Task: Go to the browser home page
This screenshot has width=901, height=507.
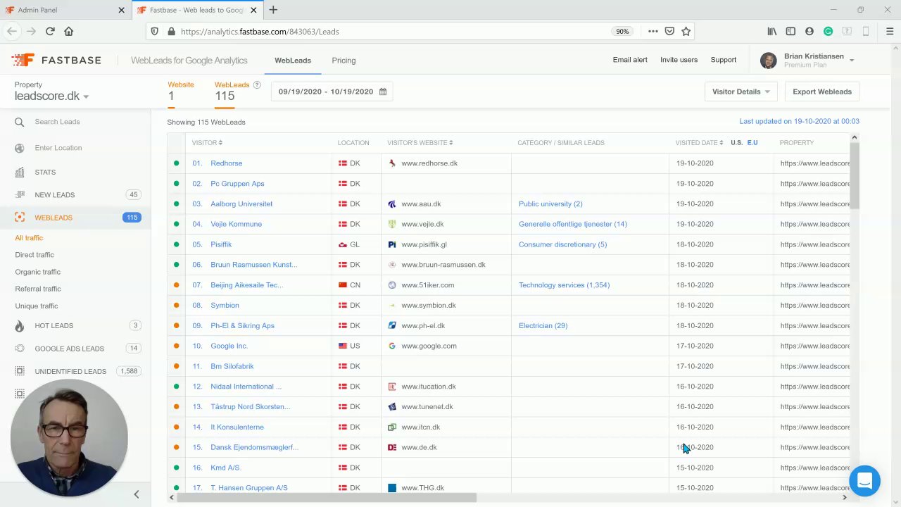Action: click(68, 31)
